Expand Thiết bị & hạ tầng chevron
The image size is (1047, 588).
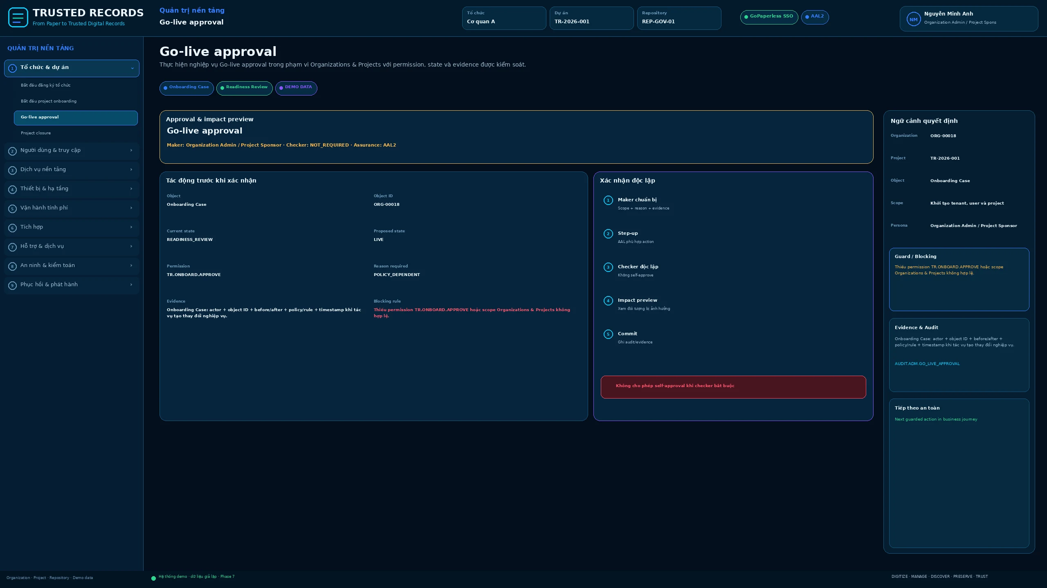(x=131, y=189)
